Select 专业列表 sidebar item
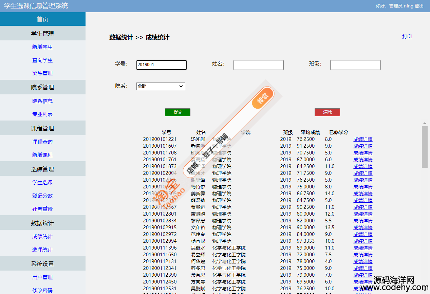This screenshot has width=430, height=294. tap(42, 114)
